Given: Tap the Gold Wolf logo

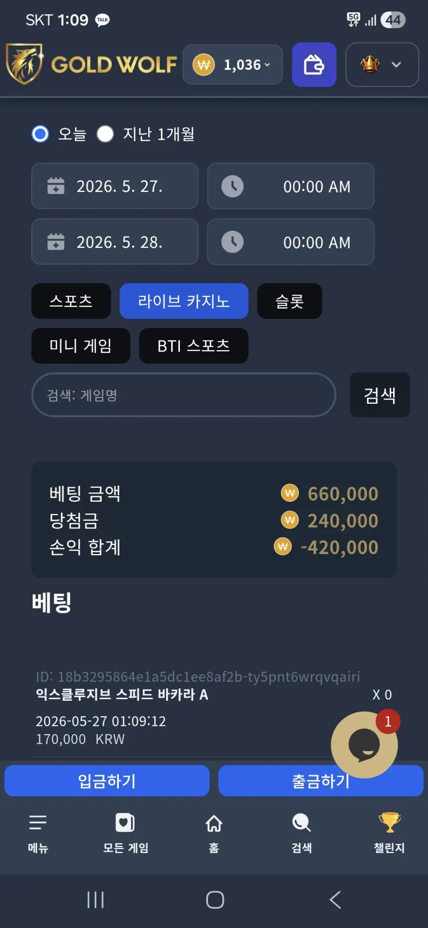Looking at the screenshot, I should point(92,65).
